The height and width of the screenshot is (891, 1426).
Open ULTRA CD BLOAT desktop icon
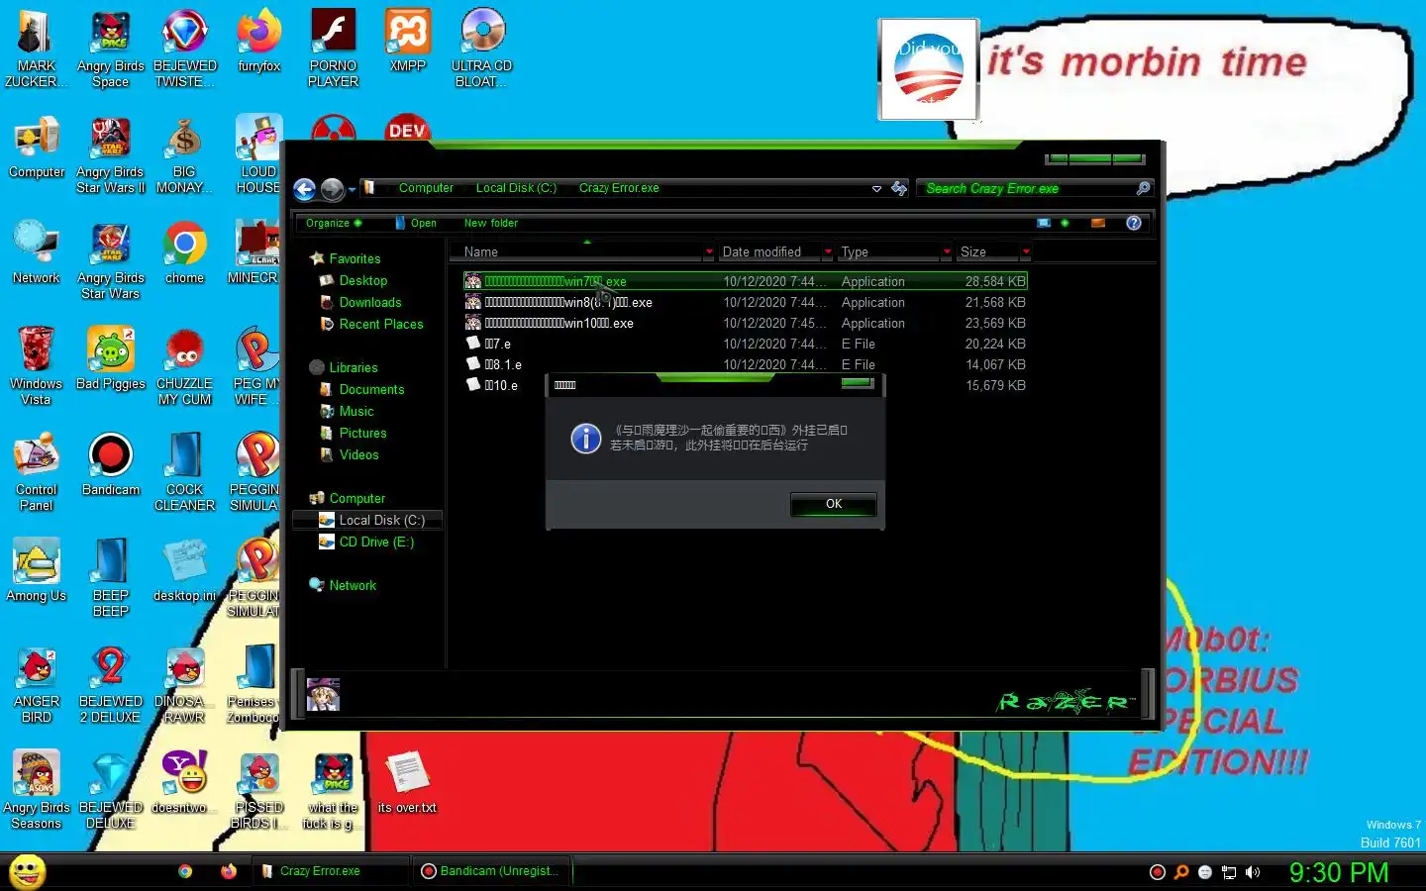click(481, 49)
